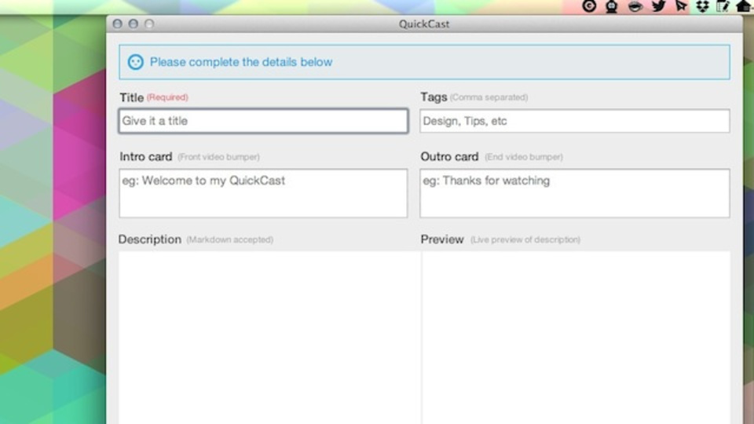
Task: Open the notepad with pencil menu bar icon
Action: pos(723,5)
